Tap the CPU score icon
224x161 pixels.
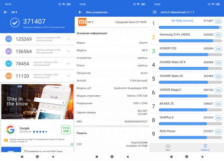point(9,39)
